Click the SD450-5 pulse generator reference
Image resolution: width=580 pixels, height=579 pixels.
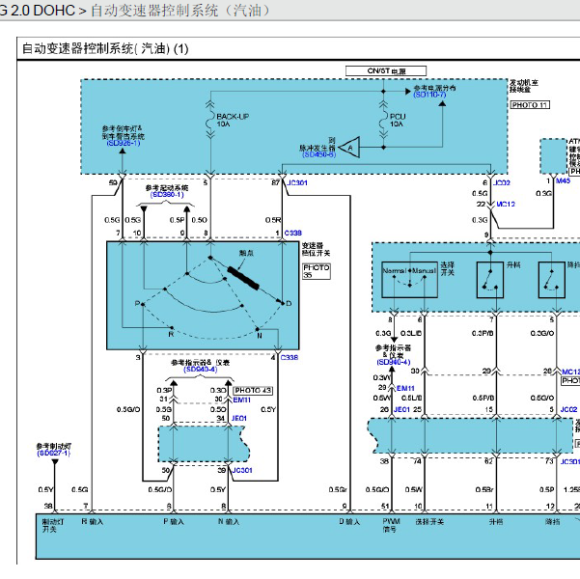coord(318,153)
